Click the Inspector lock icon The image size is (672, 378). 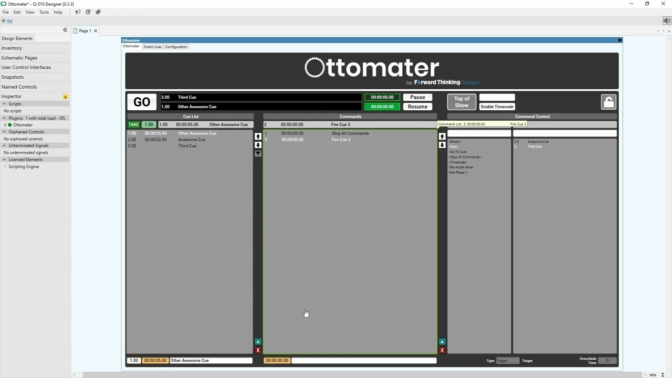click(66, 97)
